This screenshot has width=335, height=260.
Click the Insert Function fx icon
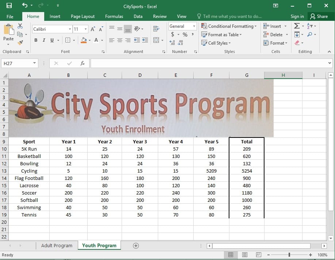pos(83,63)
